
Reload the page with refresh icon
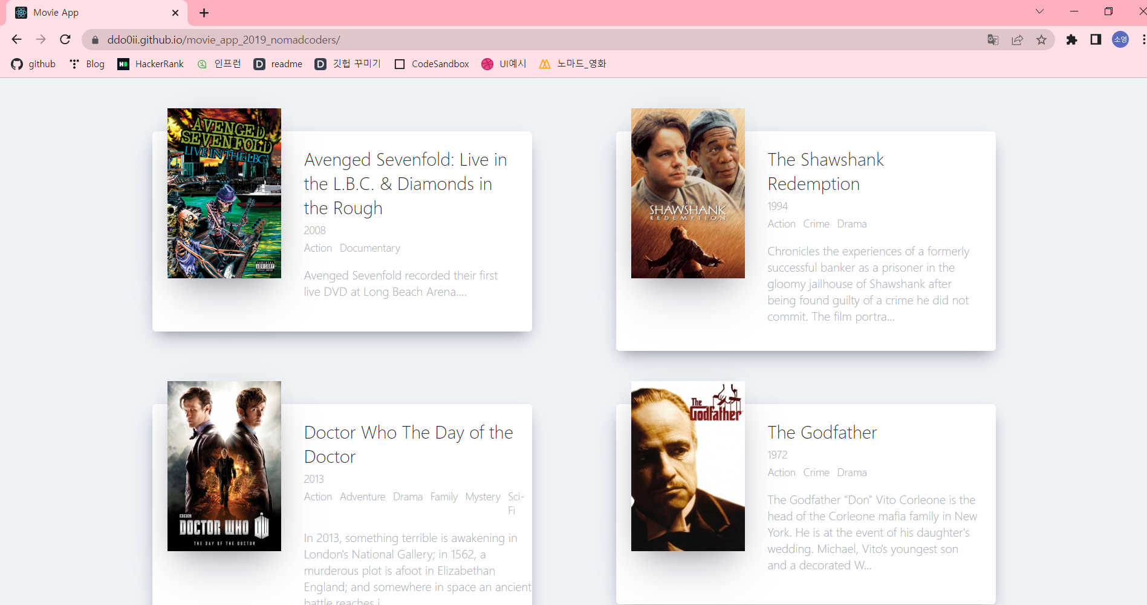pyautogui.click(x=65, y=39)
